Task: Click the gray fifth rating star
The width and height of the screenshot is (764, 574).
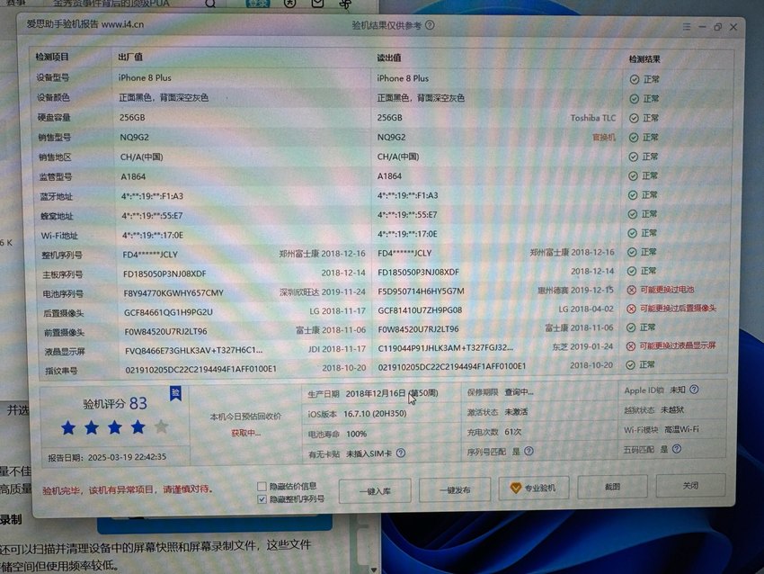Action: pos(161,427)
